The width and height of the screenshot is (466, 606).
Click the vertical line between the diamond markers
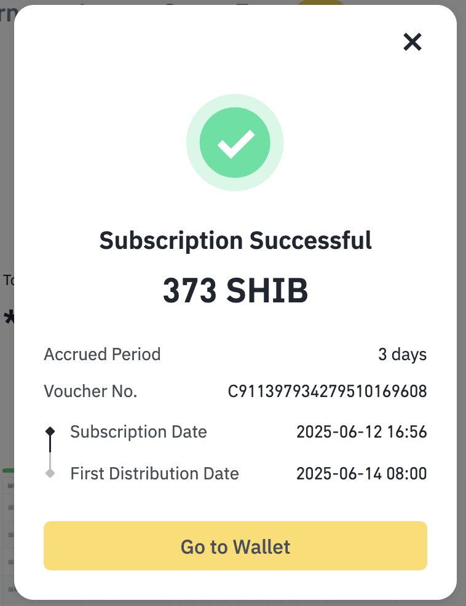50,453
